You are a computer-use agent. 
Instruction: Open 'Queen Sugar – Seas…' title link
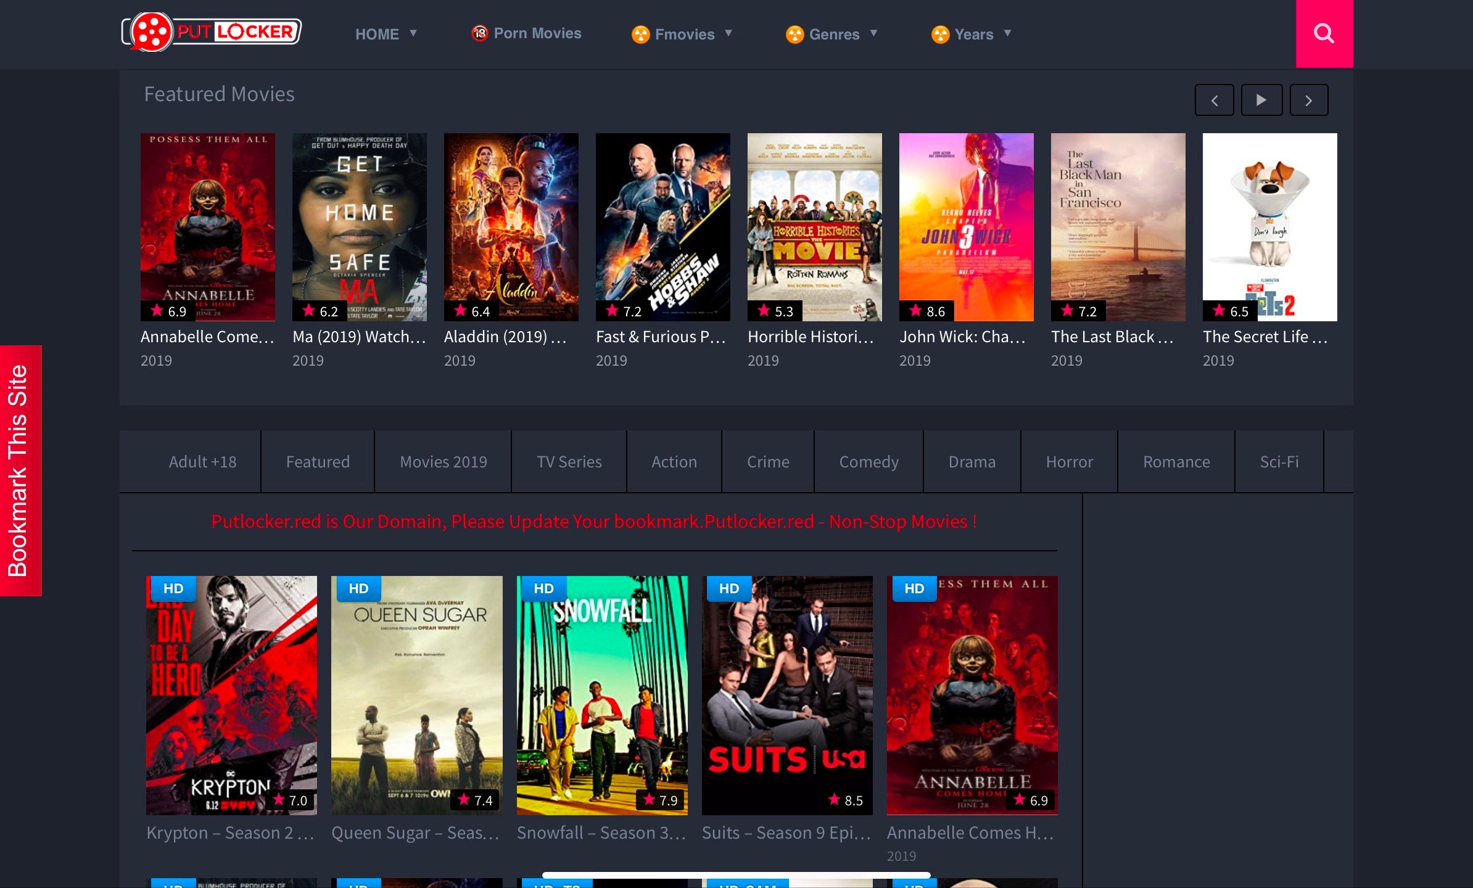coord(416,832)
